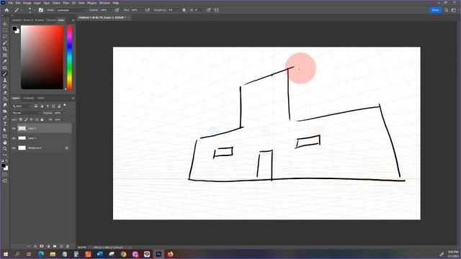Select the Brush tool in left toolbar

(5, 74)
